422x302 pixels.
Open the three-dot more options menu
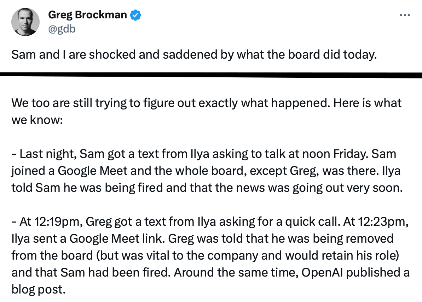[405, 15]
